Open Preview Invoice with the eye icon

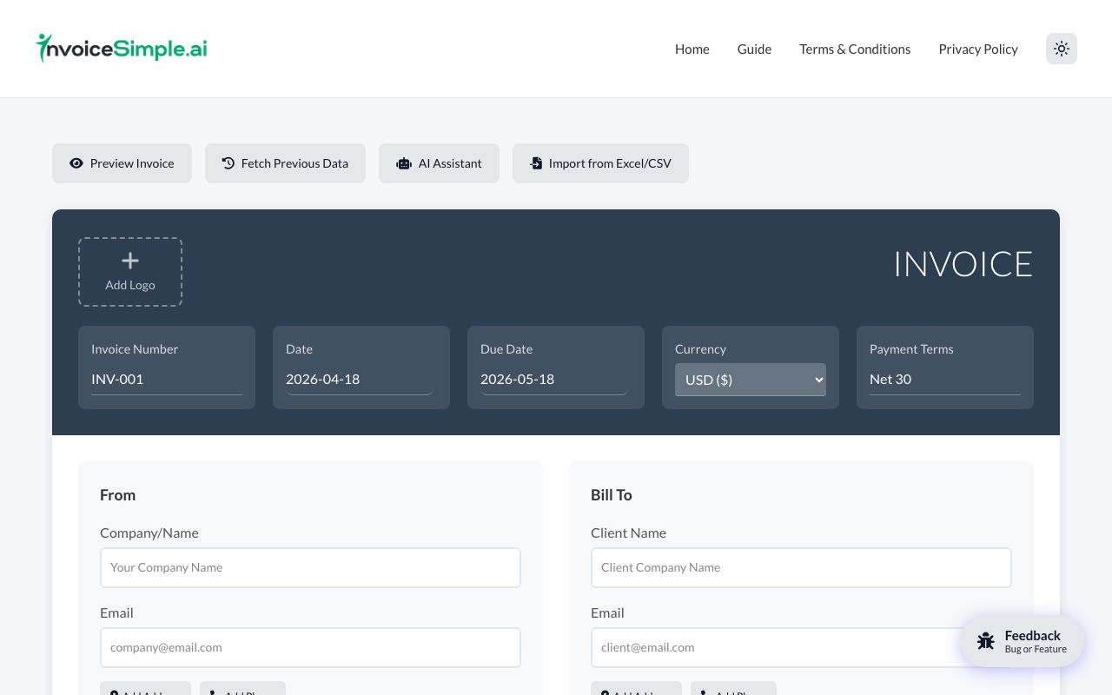coord(122,163)
